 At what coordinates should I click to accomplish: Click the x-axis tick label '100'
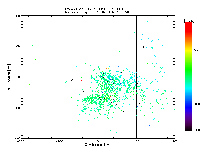coord(136,142)
